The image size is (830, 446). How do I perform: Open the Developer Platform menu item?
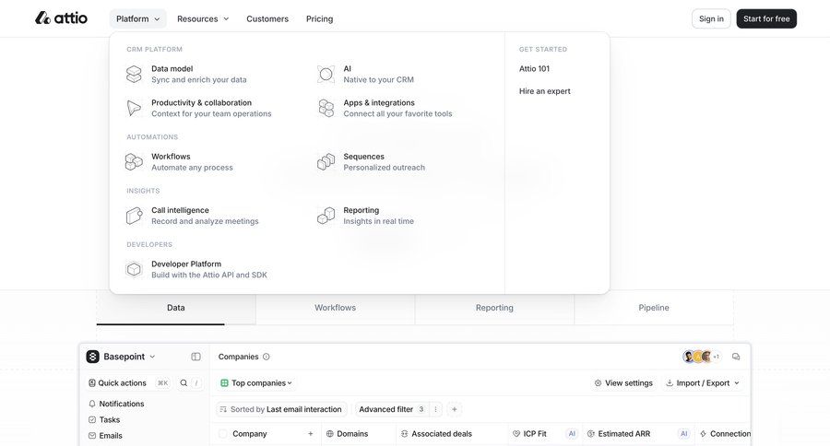209,269
